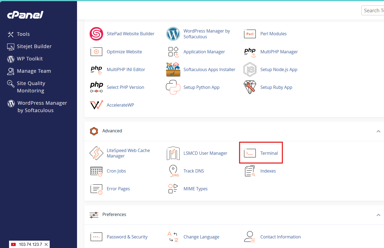Open Site Quality Monitoring in the sidebar
Viewport: 384px width, 248px height.
tap(31, 87)
